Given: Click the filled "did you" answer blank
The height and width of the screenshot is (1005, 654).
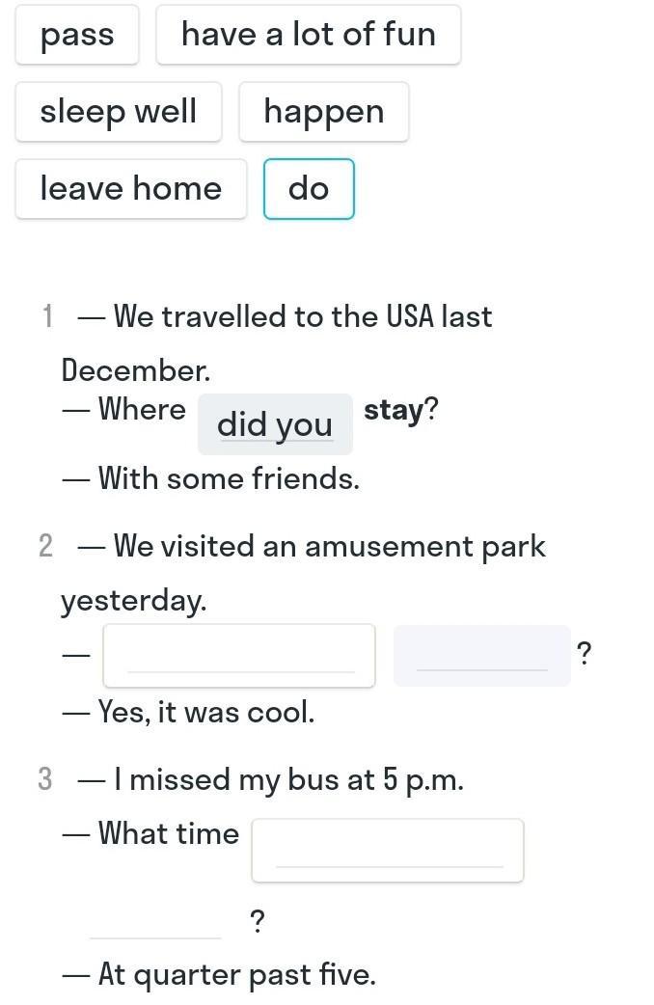Looking at the screenshot, I should pyautogui.click(x=275, y=424).
